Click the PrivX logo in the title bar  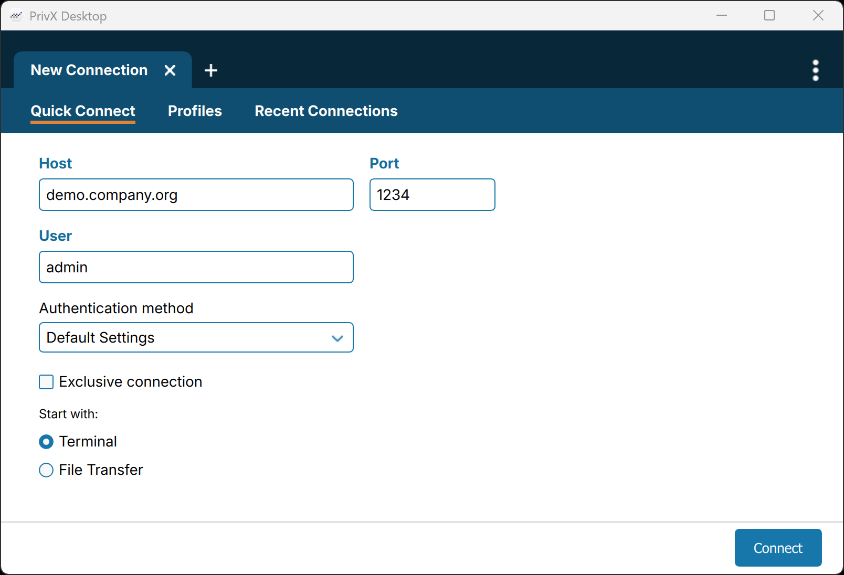point(16,16)
